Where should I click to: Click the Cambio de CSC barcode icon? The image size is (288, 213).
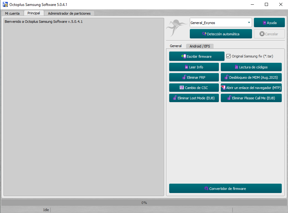point(181,88)
